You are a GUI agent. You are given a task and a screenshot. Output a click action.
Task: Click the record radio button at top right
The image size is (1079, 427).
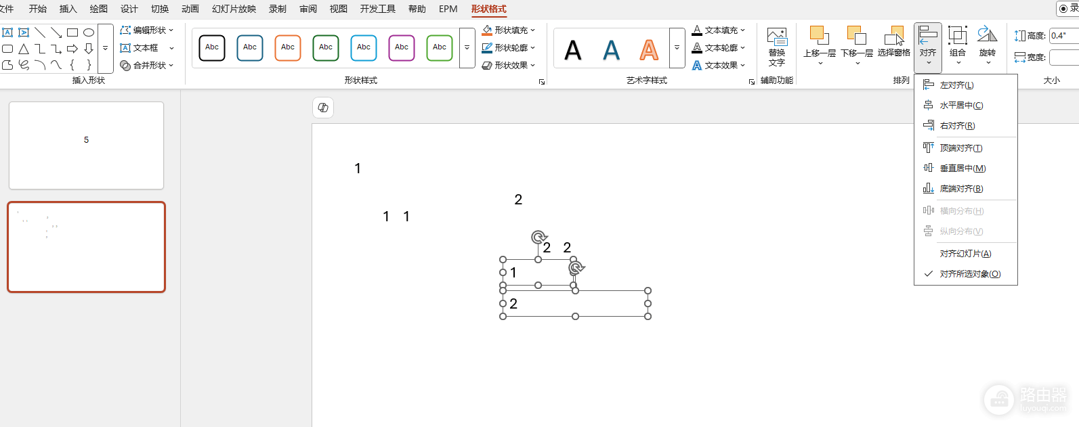(x=1063, y=9)
